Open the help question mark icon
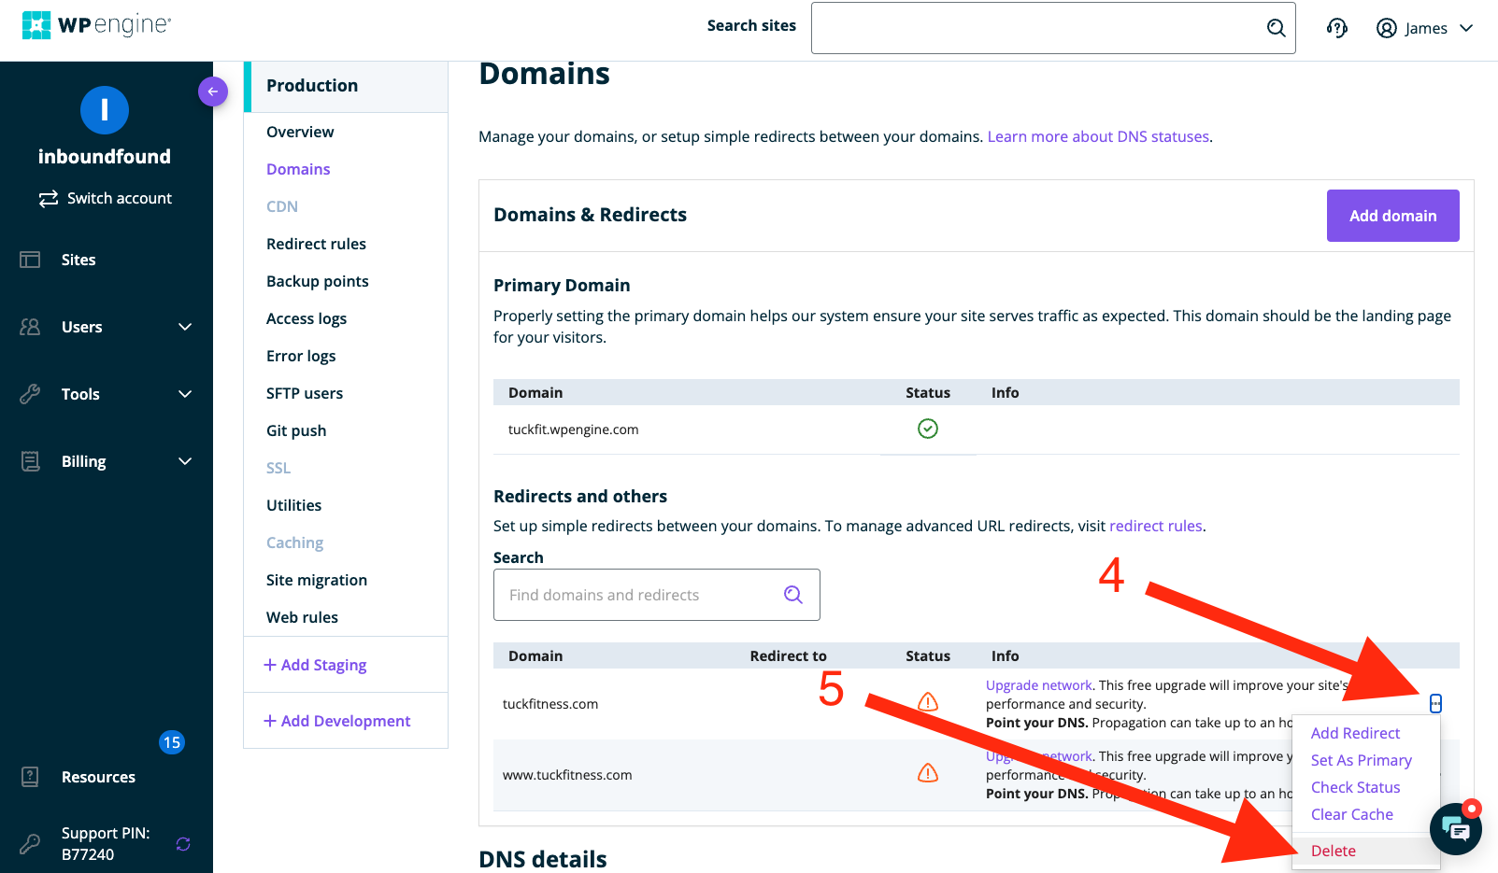The height and width of the screenshot is (873, 1498). (x=1336, y=28)
